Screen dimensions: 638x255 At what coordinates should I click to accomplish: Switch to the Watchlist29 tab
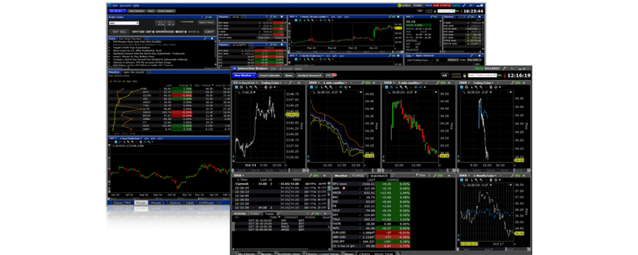click(379, 176)
